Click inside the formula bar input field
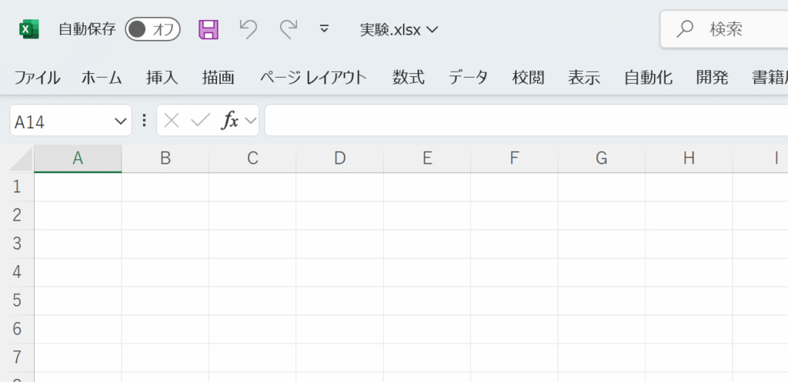788x382 pixels. coord(523,121)
